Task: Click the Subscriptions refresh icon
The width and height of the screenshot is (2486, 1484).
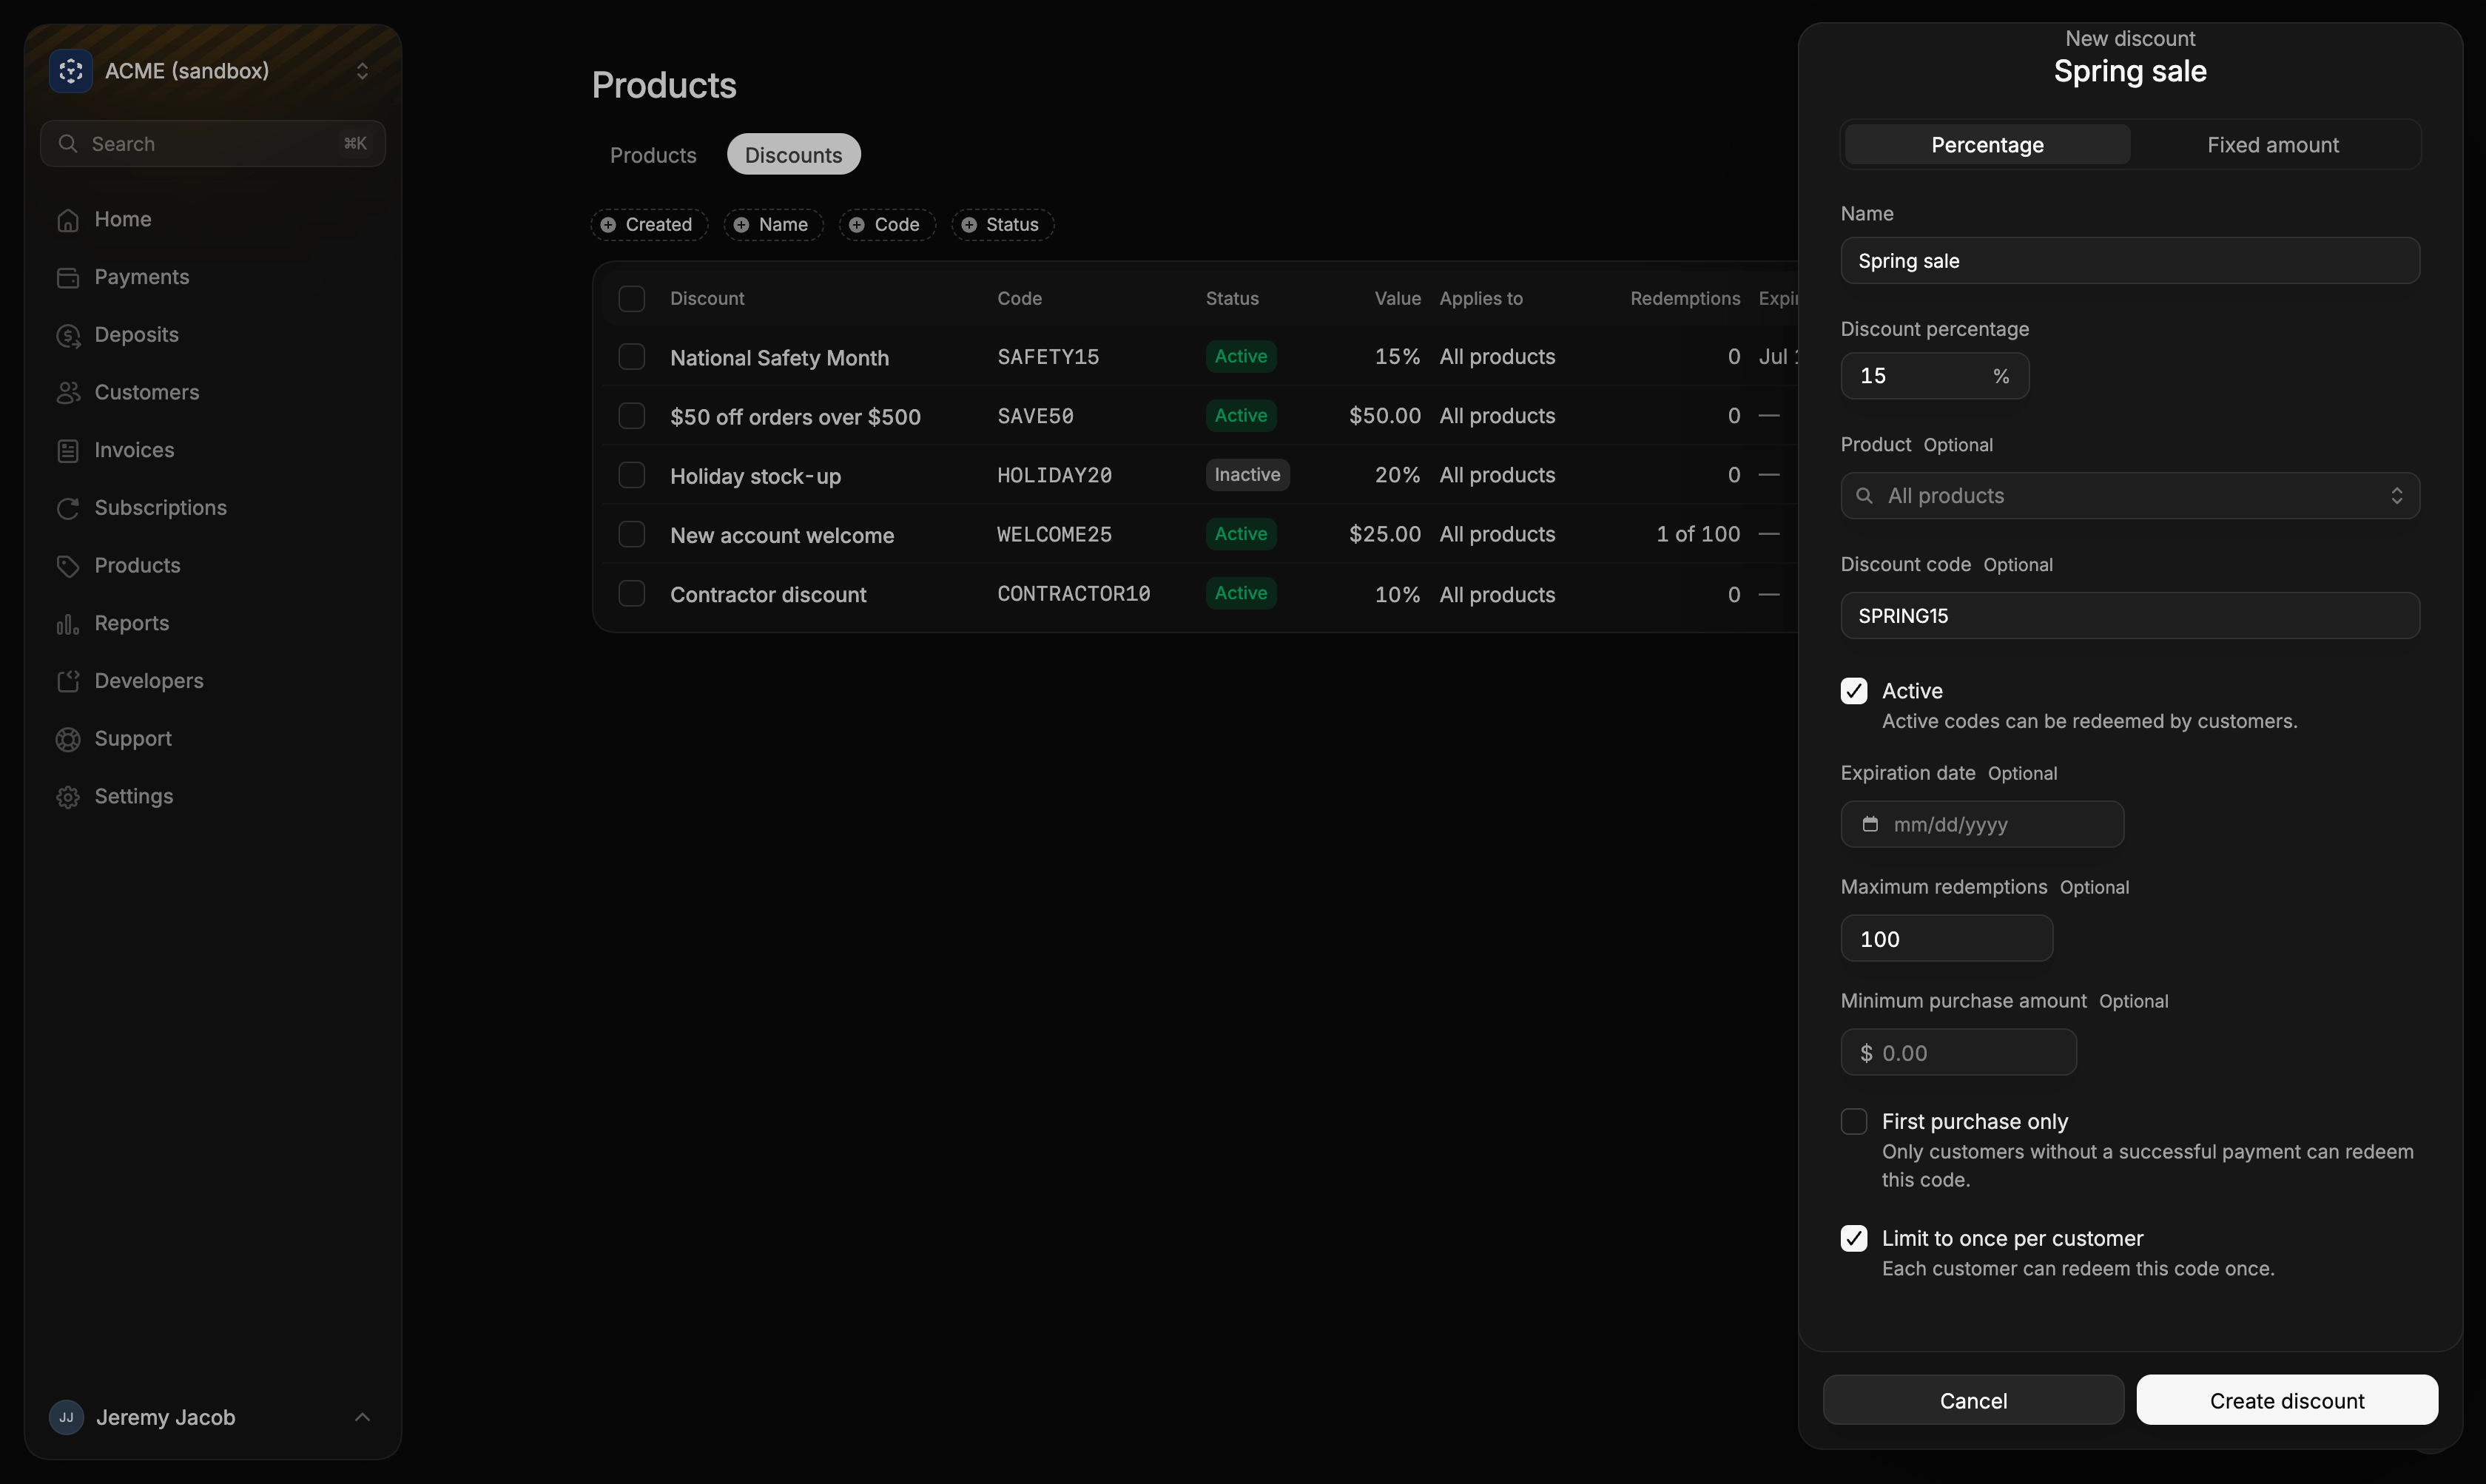Action: [68, 509]
